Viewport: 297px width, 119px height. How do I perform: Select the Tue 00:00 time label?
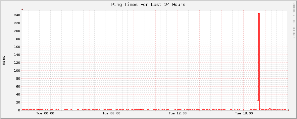coord(45,113)
